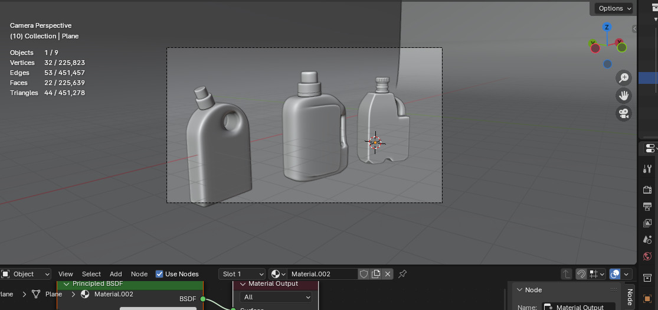This screenshot has width=658, height=310.
Task: Click the Material.002 name field
Action: pyautogui.click(x=322, y=275)
